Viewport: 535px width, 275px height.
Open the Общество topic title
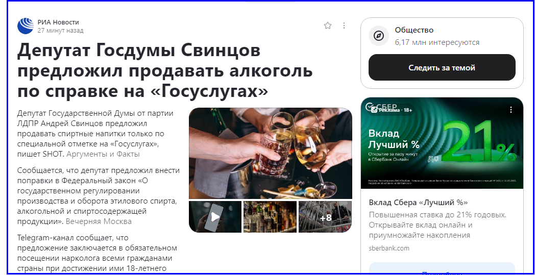click(414, 30)
